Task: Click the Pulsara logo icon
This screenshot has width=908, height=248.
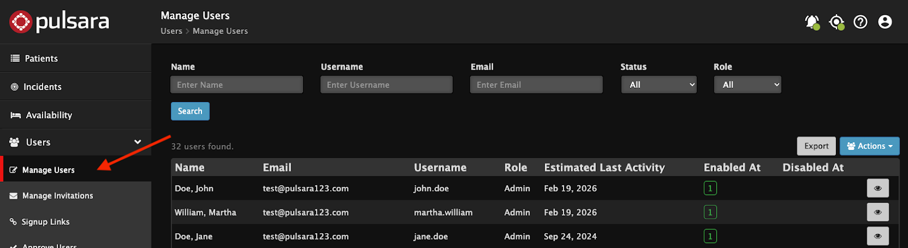Action: click(x=21, y=22)
